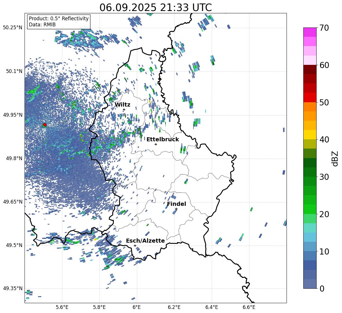Click the 49.35°N latitude label
342x313 pixels.
(x=13, y=288)
